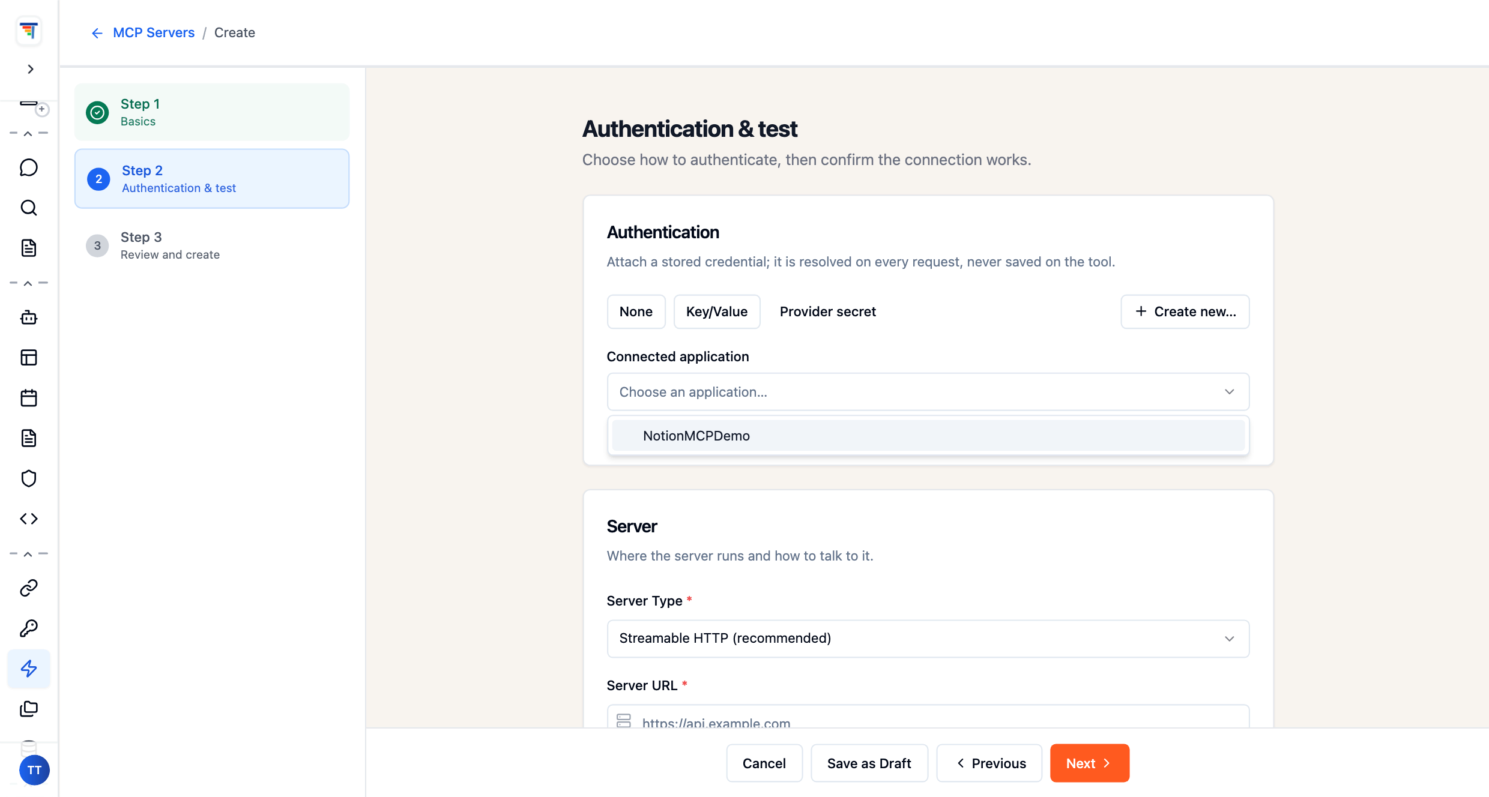Viewport: 1489px width, 797px height.
Task: Choose the None authentication option
Action: pyautogui.click(x=636, y=311)
